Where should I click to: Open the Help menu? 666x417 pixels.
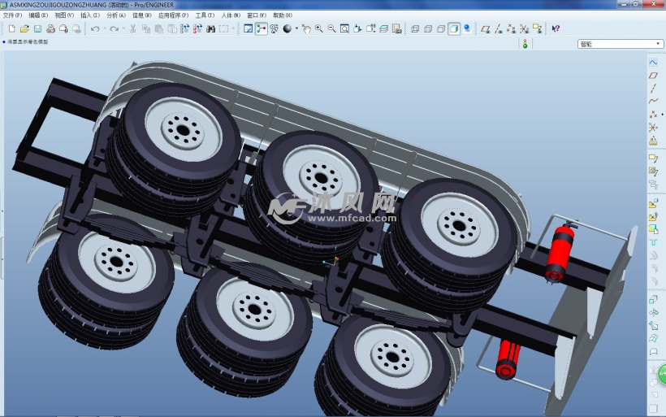pos(283,15)
